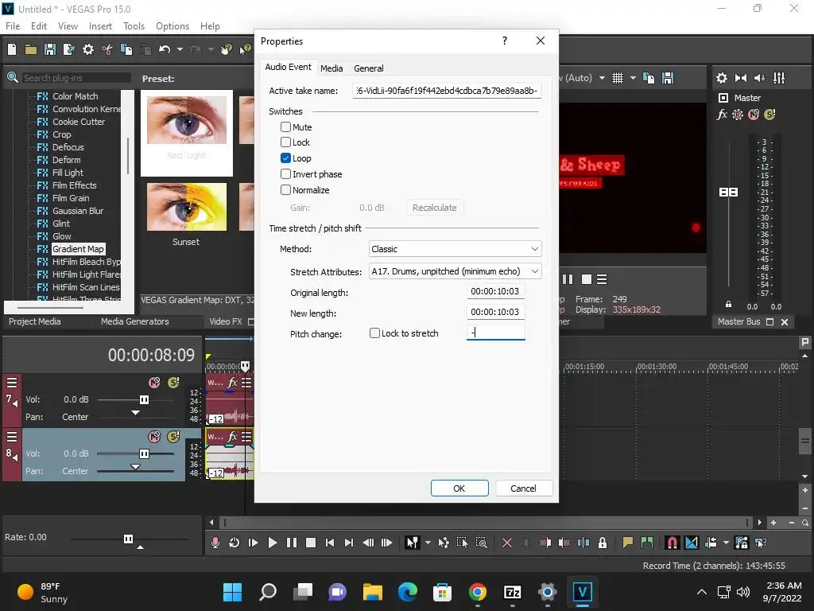Toggle Loop Playback icon in transport

tap(234, 543)
